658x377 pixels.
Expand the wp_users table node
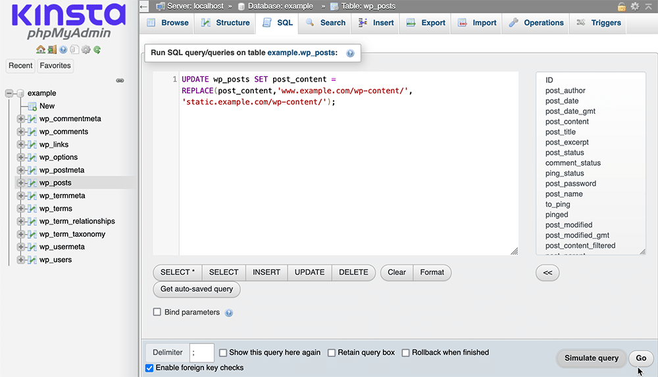(21, 260)
